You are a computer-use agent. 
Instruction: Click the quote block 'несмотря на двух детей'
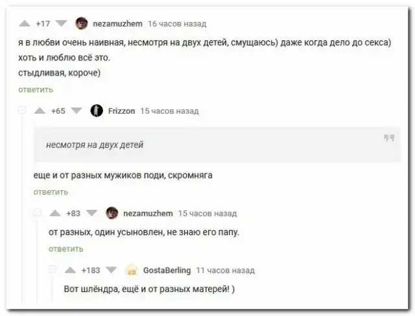(217, 144)
